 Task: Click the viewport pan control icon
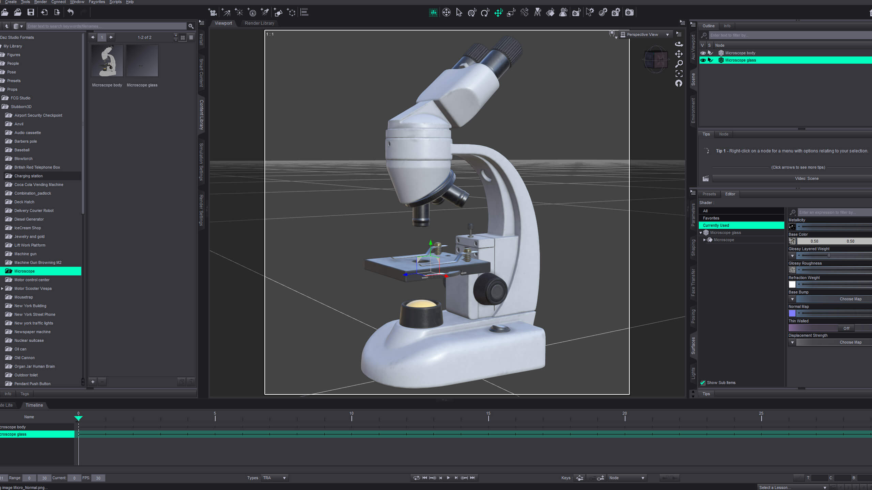coord(679,54)
